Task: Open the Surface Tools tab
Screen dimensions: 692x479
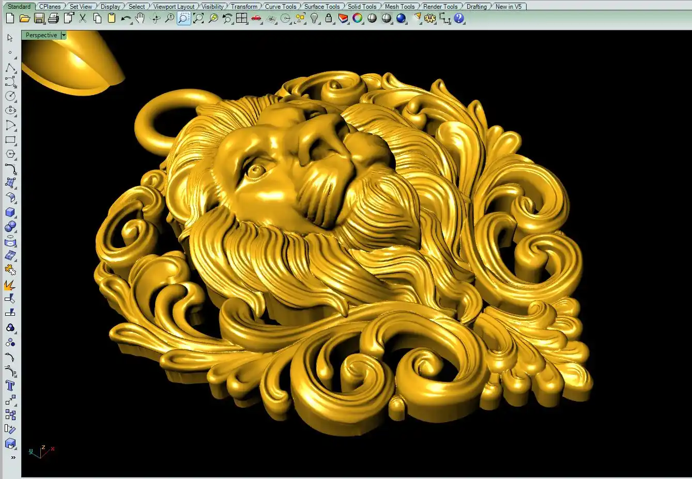Action: pyautogui.click(x=321, y=7)
